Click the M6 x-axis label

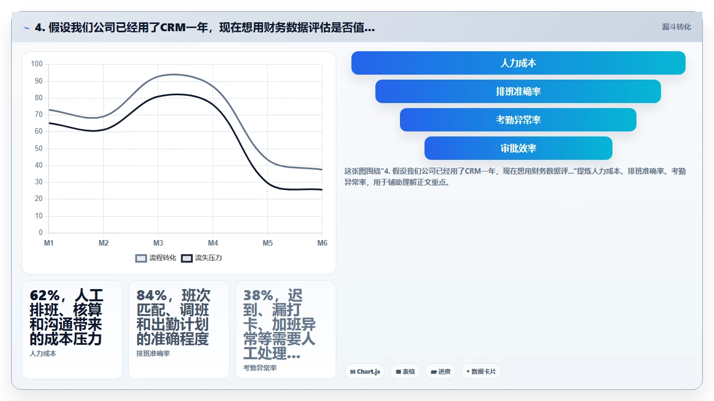click(x=322, y=243)
